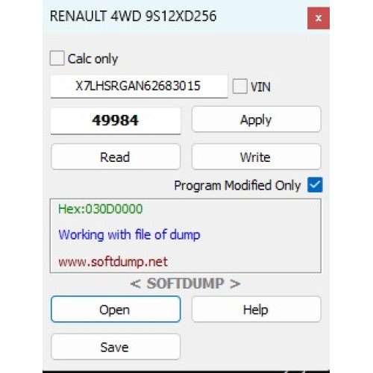The height and width of the screenshot is (373, 373).
Task: Select the Hex:030D0000 log line
Action: [x=100, y=209]
